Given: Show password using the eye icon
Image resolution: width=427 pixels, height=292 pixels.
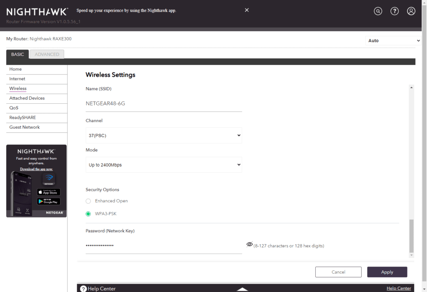Looking at the screenshot, I should point(249,245).
